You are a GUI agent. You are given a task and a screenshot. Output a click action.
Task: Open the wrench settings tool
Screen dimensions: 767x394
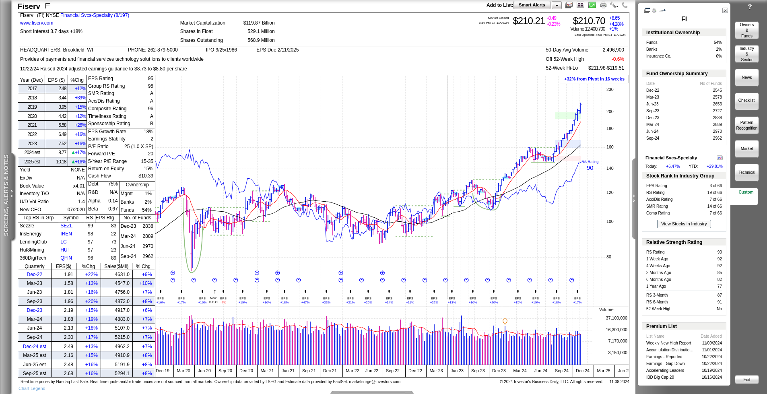pyautogui.click(x=614, y=5)
